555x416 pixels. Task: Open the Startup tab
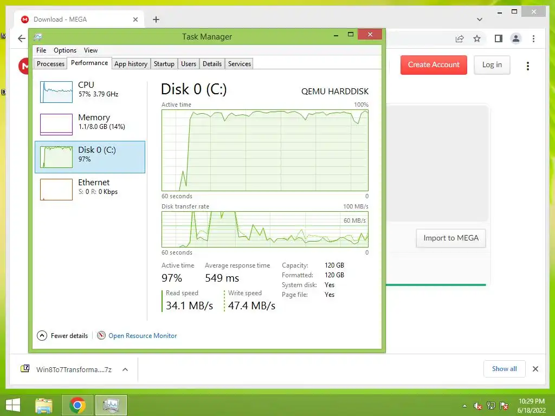(x=164, y=64)
